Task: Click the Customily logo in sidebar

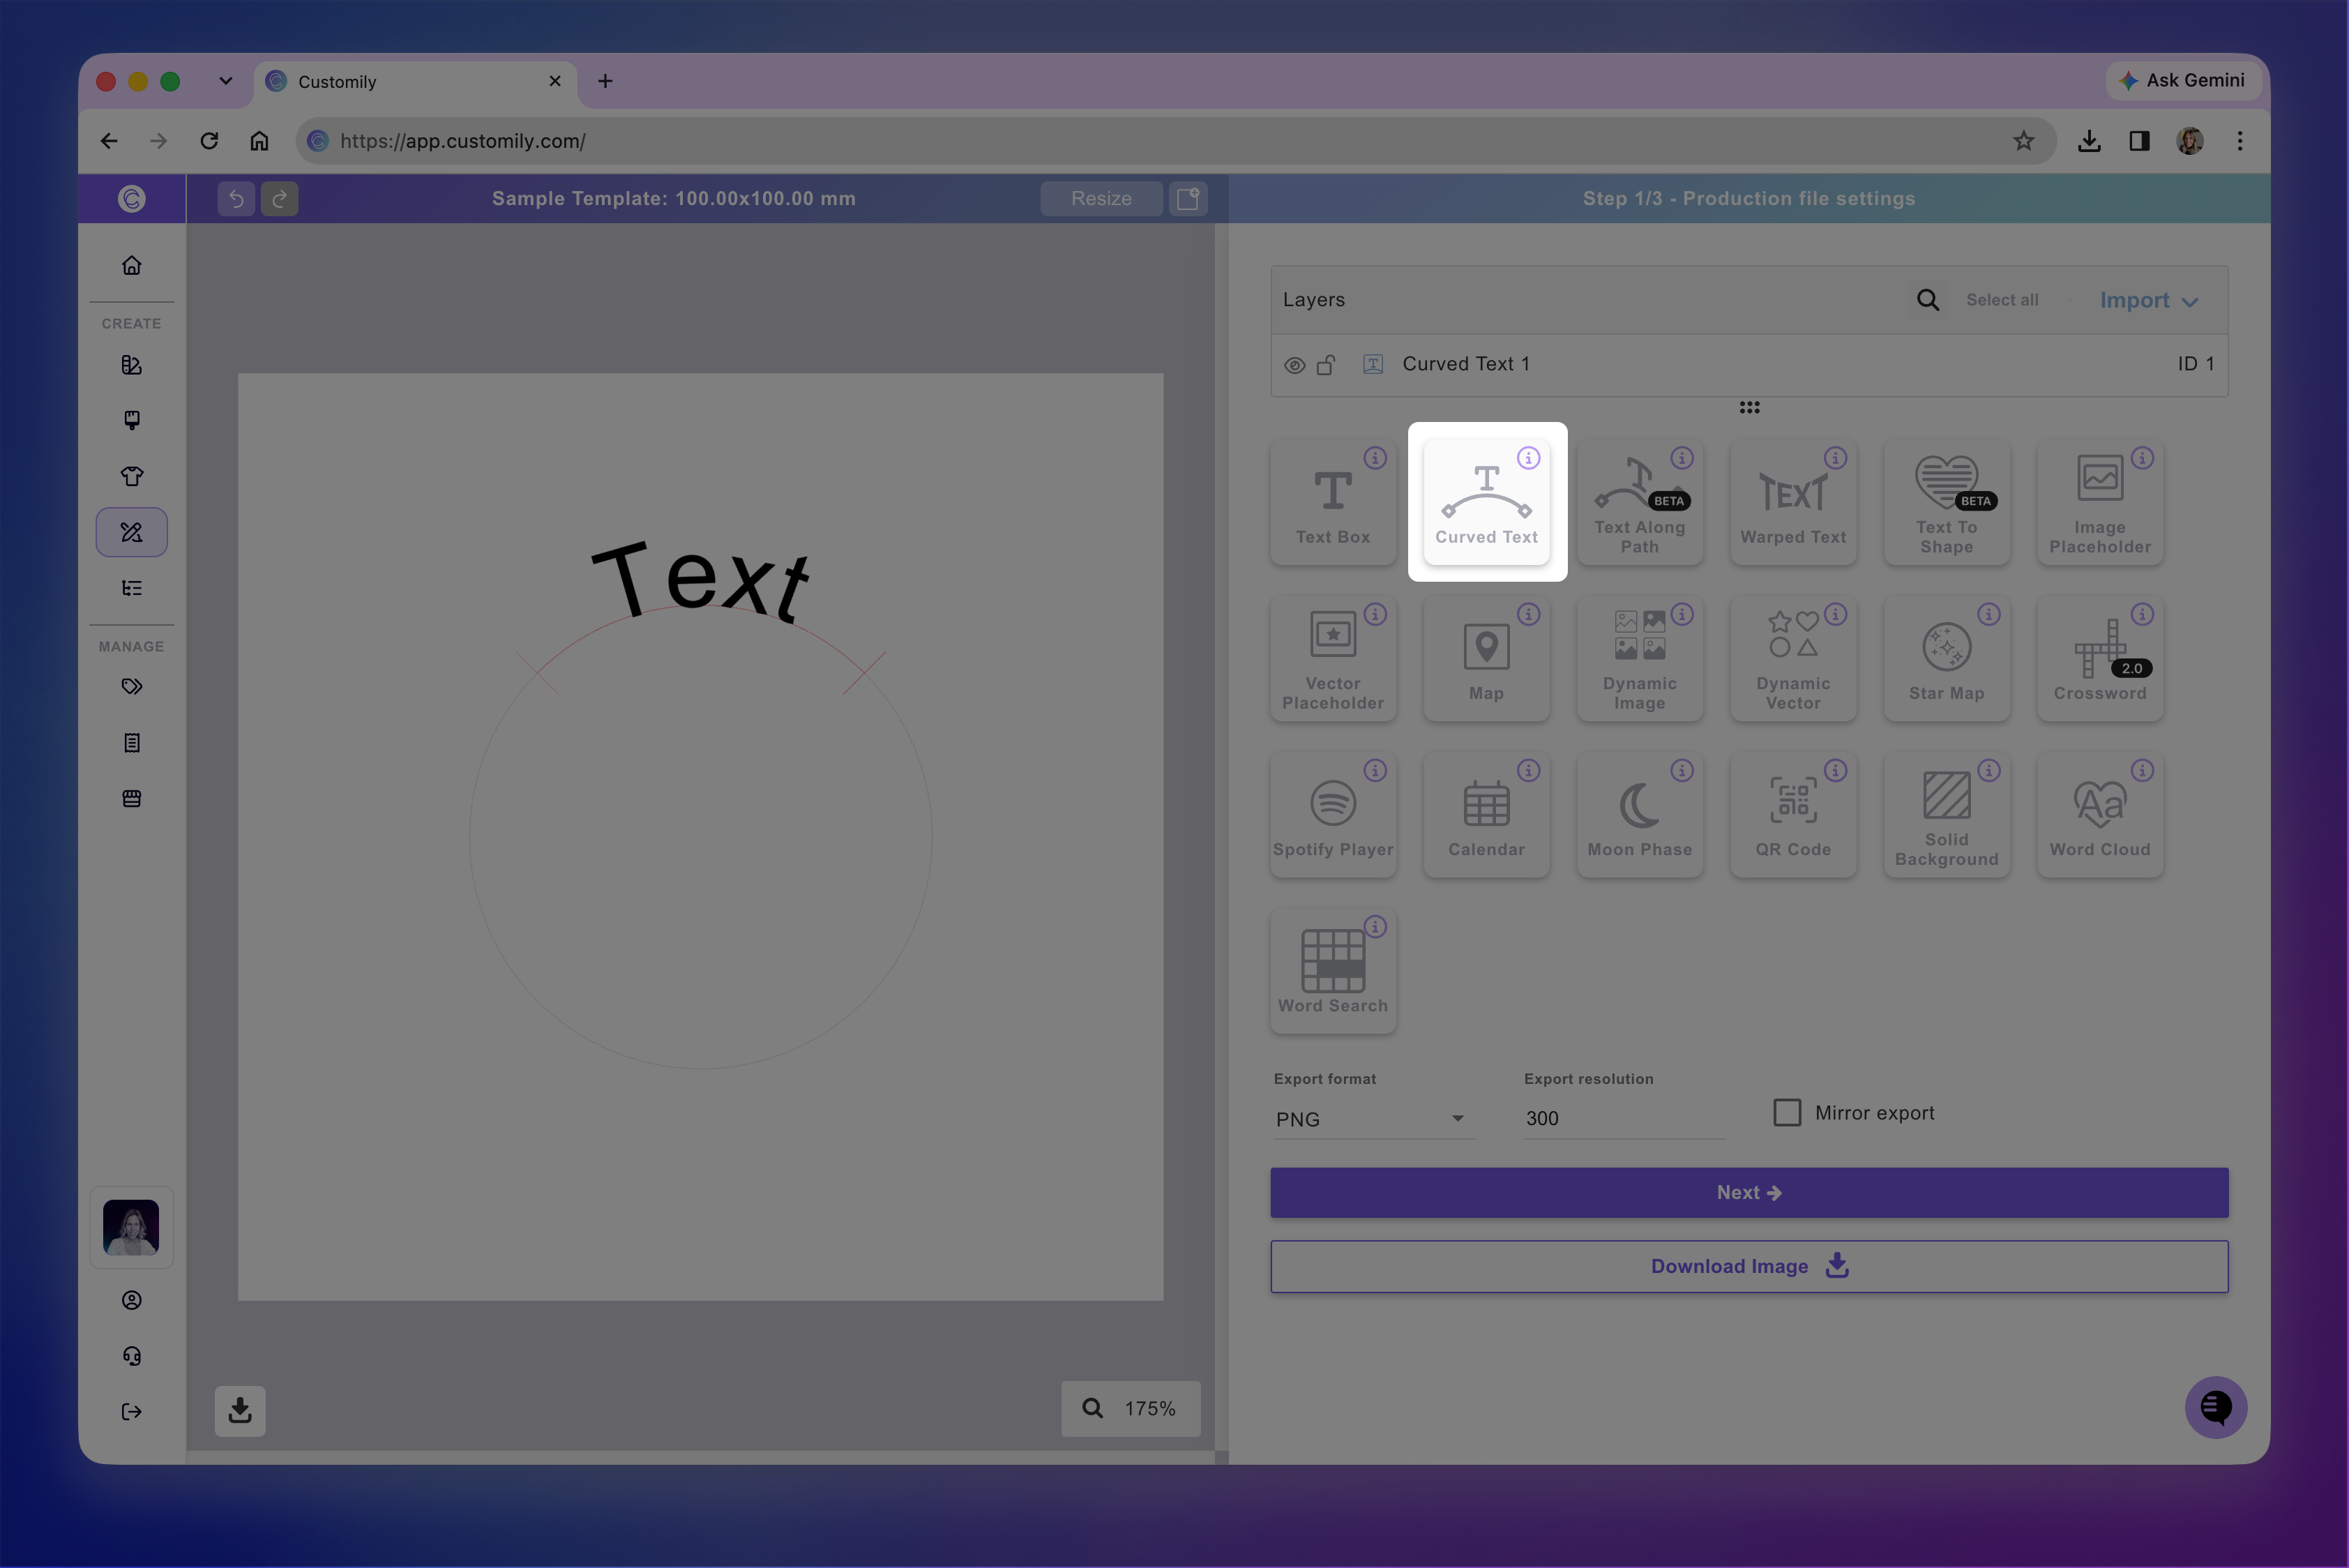Action: (132, 198)
